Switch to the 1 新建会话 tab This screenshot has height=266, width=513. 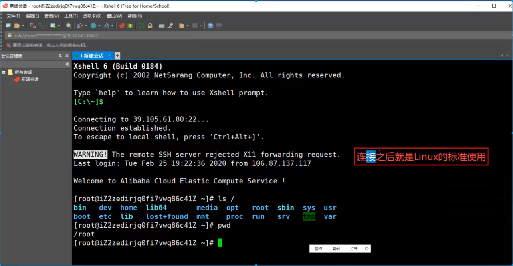[91, 56]
